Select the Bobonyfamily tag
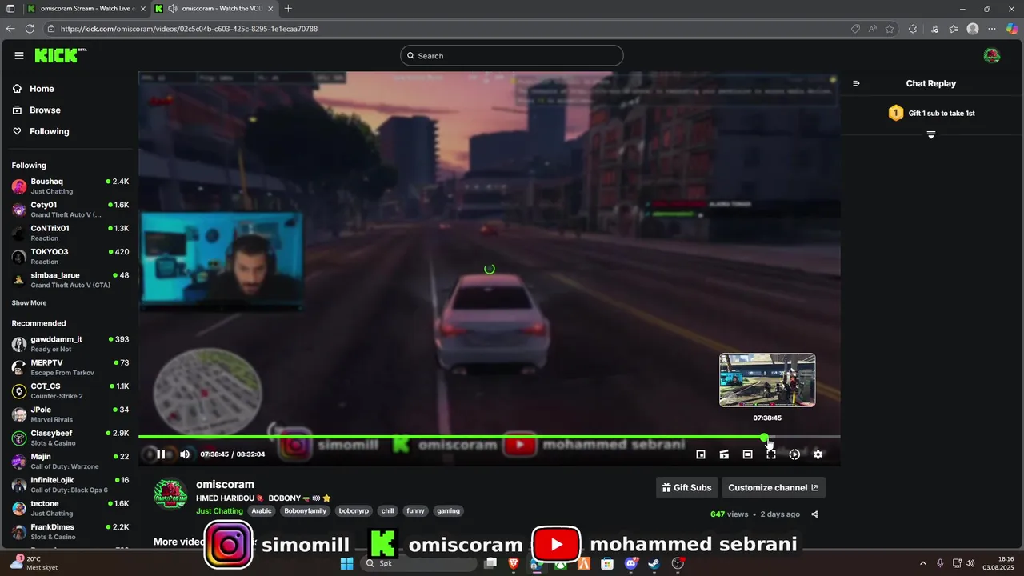Image resolution: width=1024 pixels, height=576 pixels. pyautogui.click(x=305, y=511)
